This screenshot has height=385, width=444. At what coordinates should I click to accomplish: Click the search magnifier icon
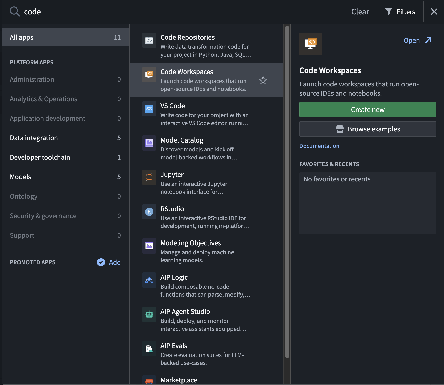point(15,12)
